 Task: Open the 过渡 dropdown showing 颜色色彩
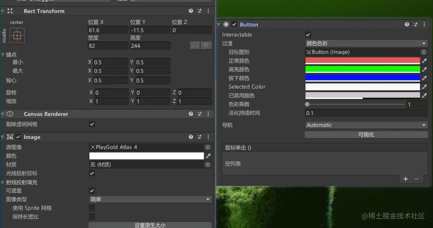[366, 43]
